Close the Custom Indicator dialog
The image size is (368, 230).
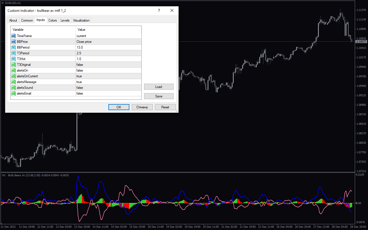click(172, 10)
